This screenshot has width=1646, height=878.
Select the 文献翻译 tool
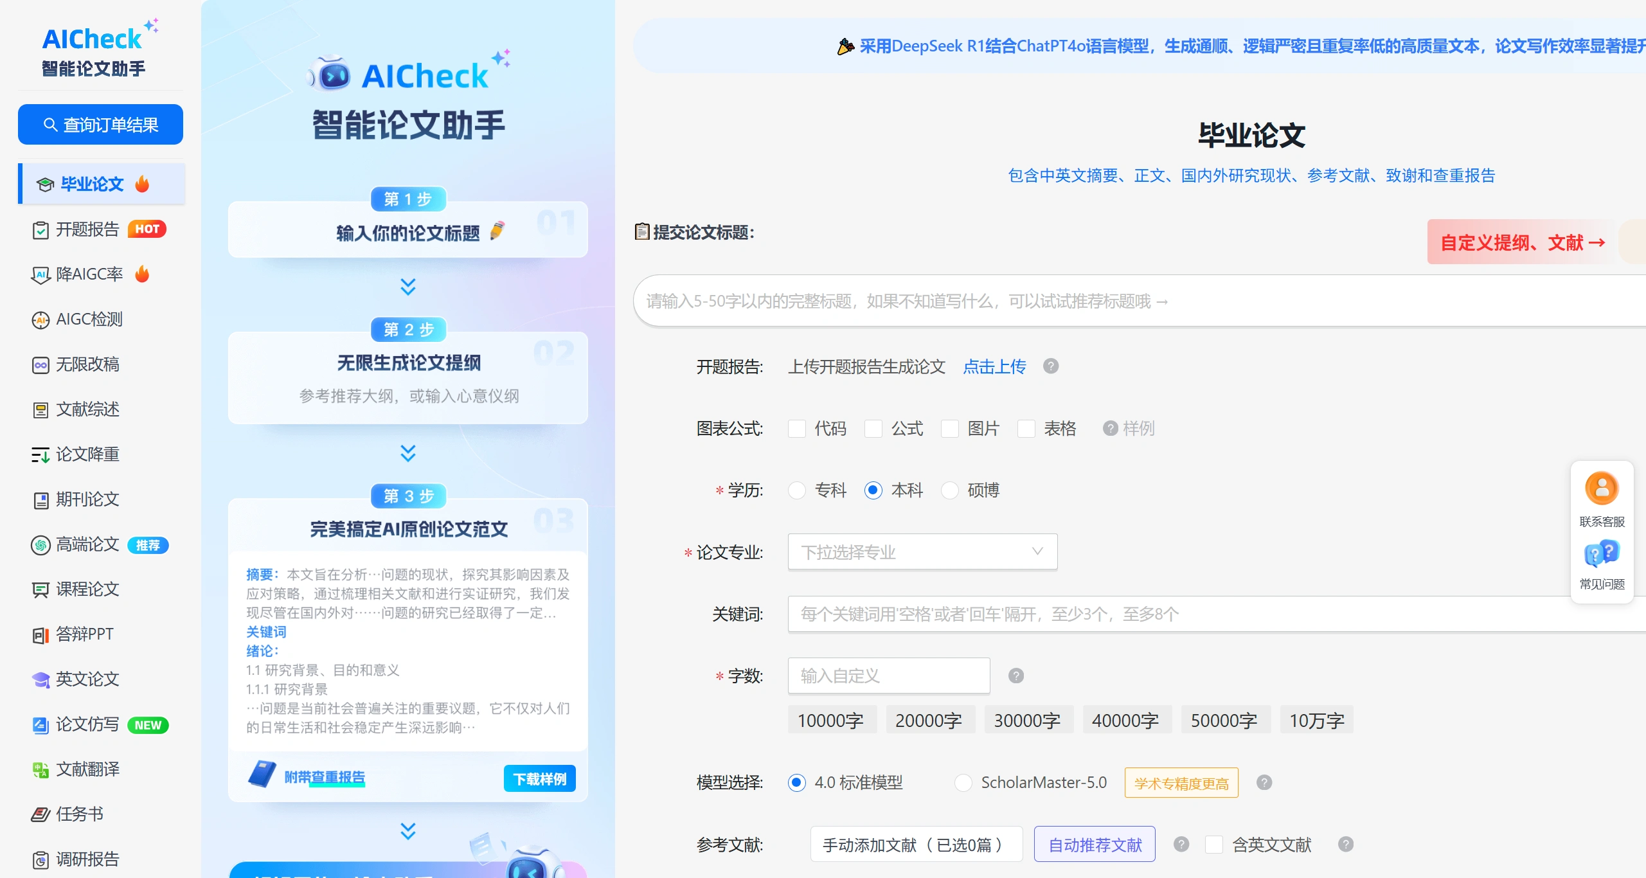[88, 769]
